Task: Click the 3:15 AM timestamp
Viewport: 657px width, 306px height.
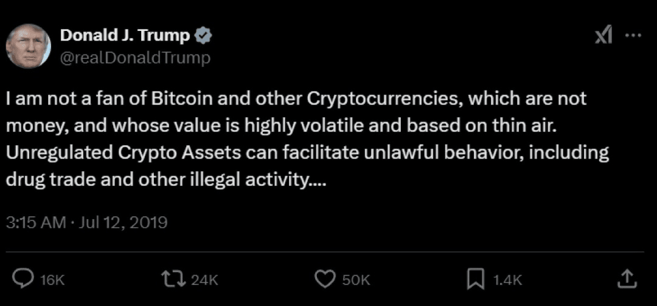Action: (35, 223)
